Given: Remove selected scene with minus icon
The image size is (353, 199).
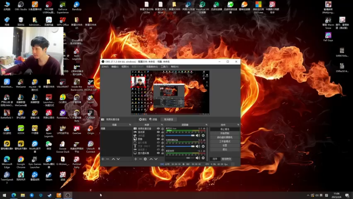Looking at the screenshot, I should 108,159.
